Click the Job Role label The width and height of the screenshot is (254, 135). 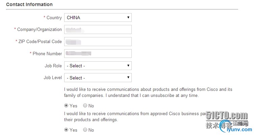point(53,66)
